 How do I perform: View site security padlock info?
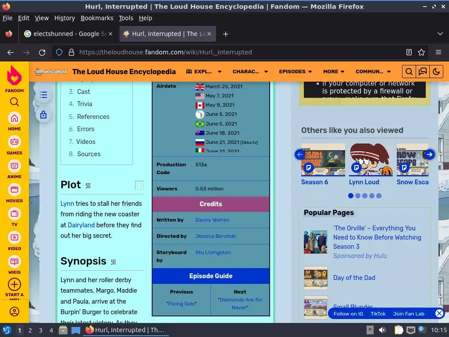coord(71,53)
